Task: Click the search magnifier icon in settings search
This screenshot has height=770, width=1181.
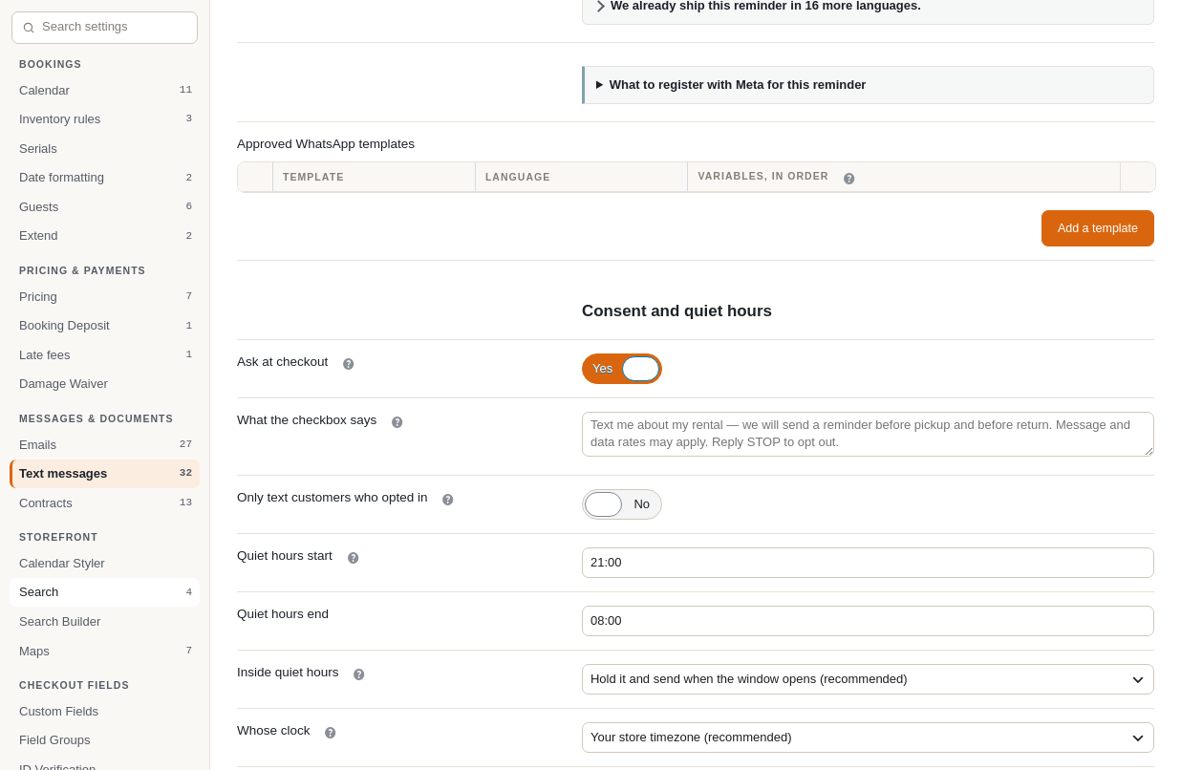Action: coord(29,28)
